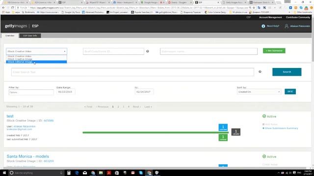Click help icon next to Brief Code field
Screen dimensions: 314x176
pos(148,51)
